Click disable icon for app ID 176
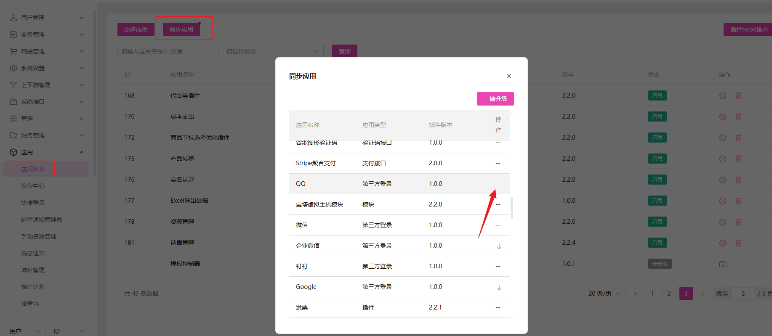Screen dimensions: 772x336 [722, 180]
